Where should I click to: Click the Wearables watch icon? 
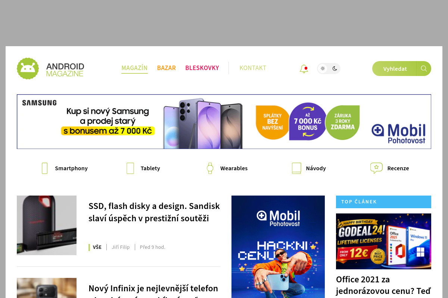[x=210, y=168]
